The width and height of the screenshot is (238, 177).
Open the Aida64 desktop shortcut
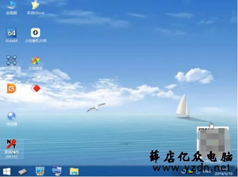11,35
